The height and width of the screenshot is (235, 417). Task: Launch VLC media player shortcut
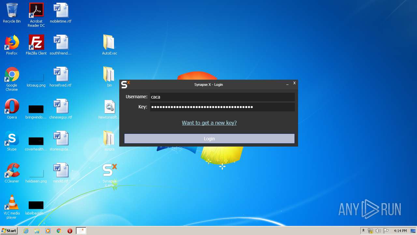pos(12,207)
